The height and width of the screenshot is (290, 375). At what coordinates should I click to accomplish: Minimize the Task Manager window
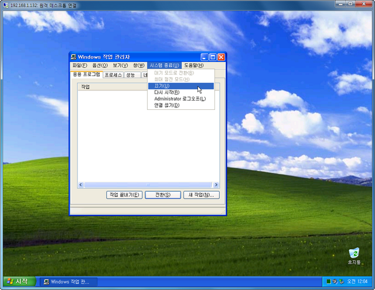click(x=204, y=57)
